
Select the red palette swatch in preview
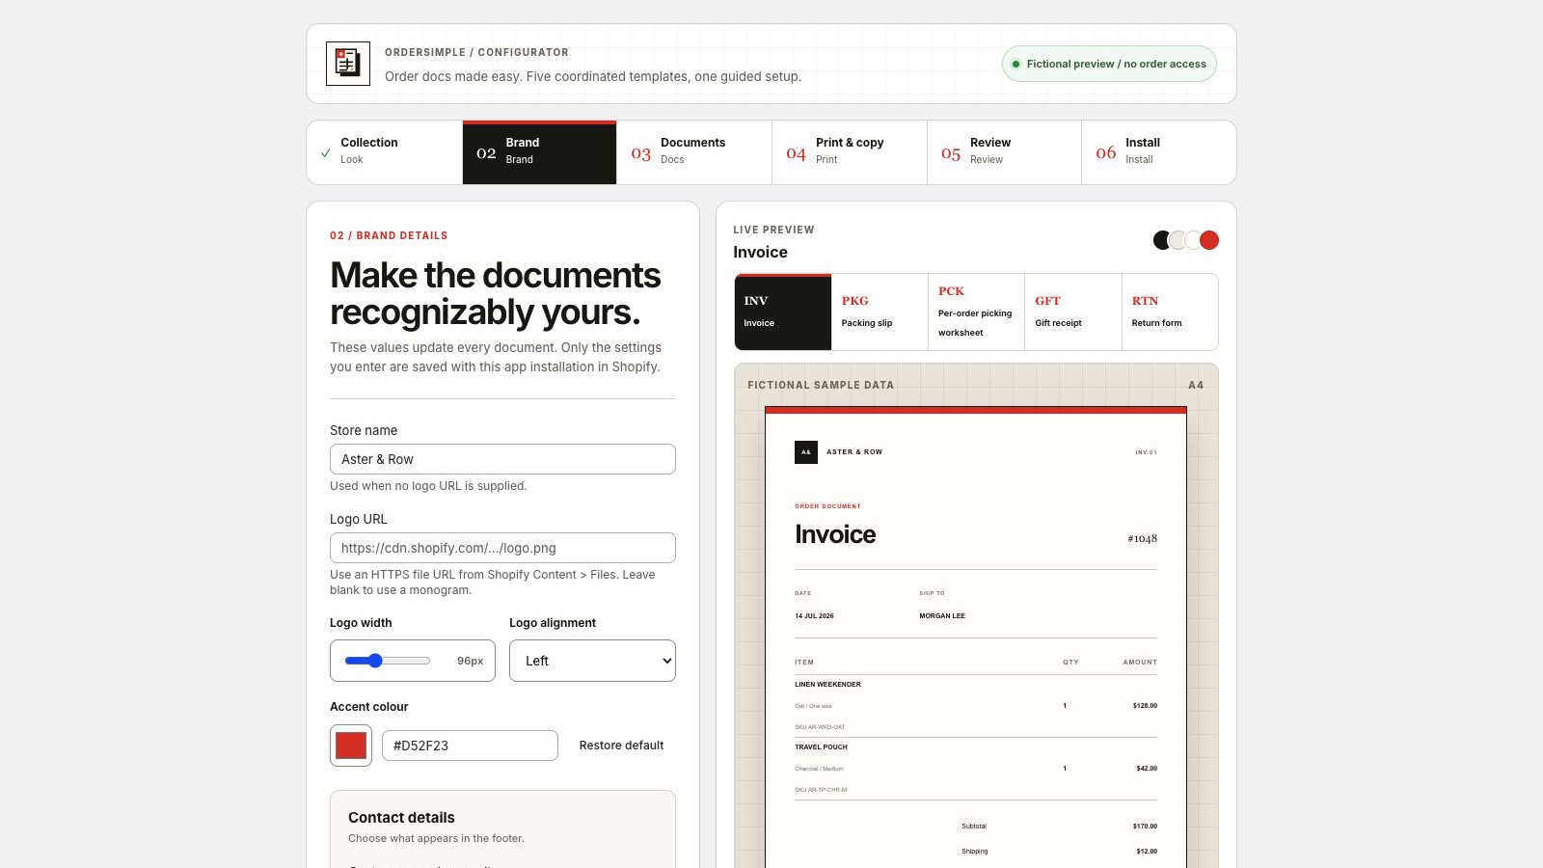click(x=1209, y=240)
